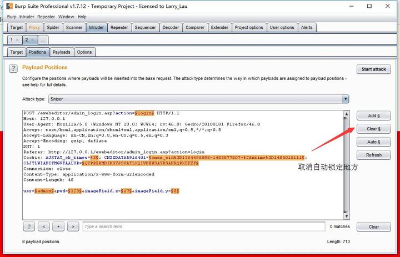Click the User-Agent header line
The image size is (400, 257).
tap(142, 124)
